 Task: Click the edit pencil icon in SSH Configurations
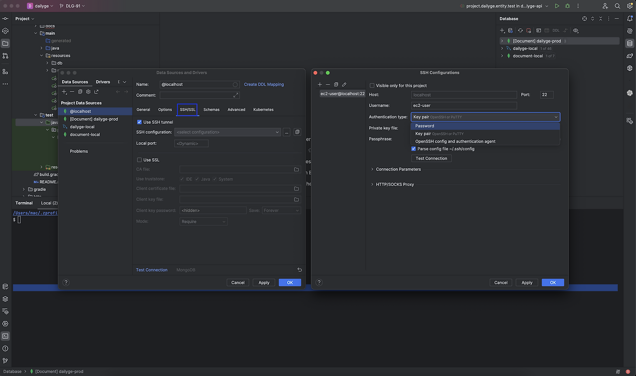pos(344,85)
